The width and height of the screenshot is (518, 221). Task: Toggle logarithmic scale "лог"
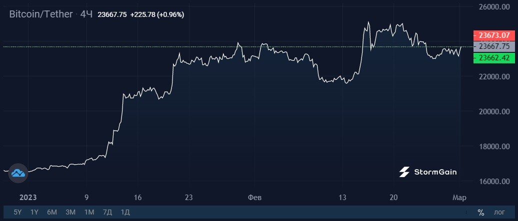(x=499, y=213)
